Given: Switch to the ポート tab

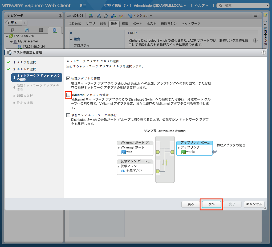Looking at the screenshot, I should [x=137, y=24].
